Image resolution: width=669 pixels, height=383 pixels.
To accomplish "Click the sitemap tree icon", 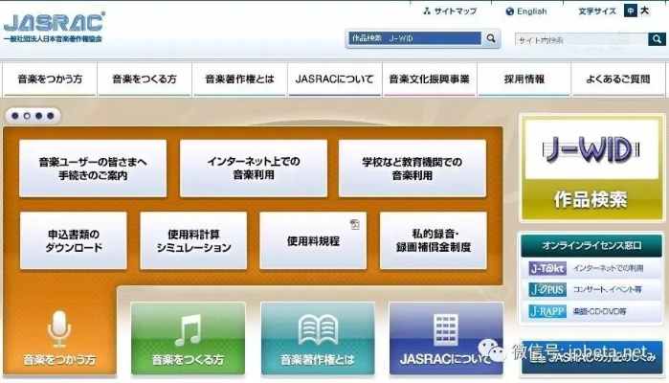I will 427,11.
